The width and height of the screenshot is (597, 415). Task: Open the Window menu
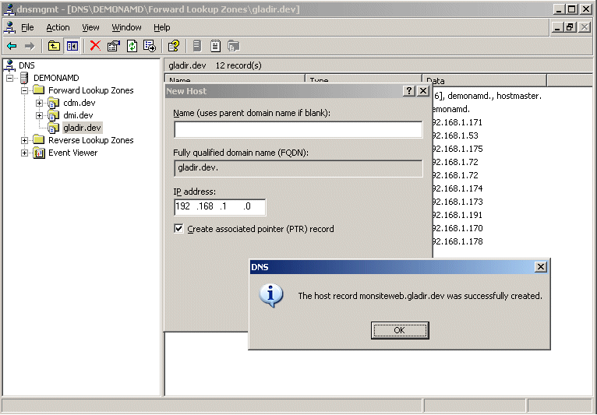pyautogui.click(x=126, y=27)
